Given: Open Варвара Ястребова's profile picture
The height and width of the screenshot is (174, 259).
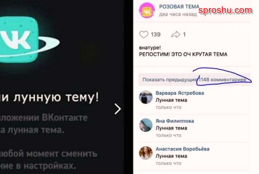Looking at the screenshot, I should [x=146, y=97].
